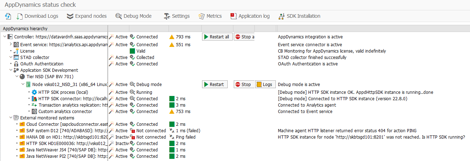Click the Stop button for node vsks012_NSD_31

coord(244,84)
